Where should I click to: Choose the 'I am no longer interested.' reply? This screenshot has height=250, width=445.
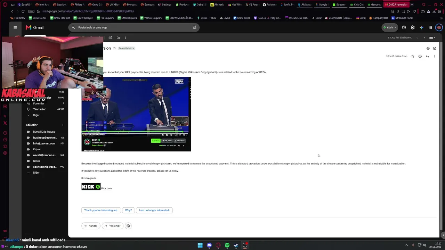pos(154,210)
